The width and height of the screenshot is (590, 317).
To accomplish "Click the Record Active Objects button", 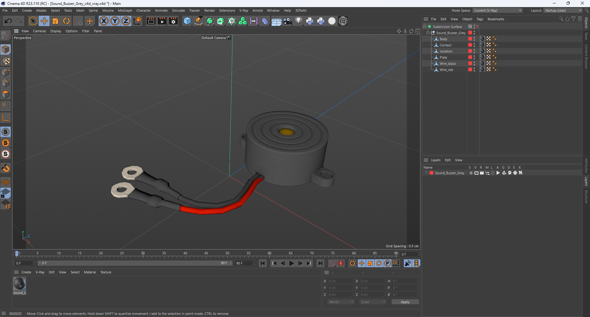I will click(x=332, y=263).
